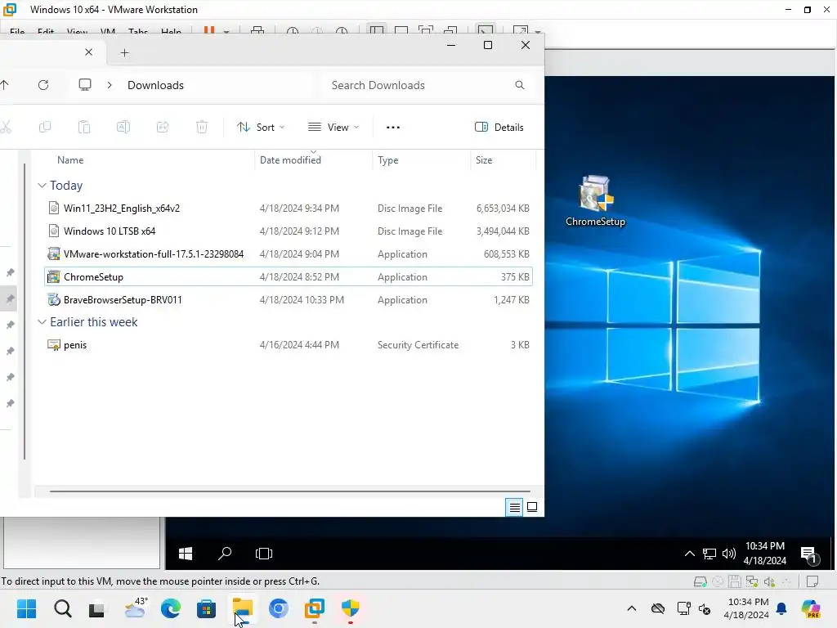The image size is (837, 628).
Task: Open the Start menu inside the Windows 10 VM
Action: 186,554
